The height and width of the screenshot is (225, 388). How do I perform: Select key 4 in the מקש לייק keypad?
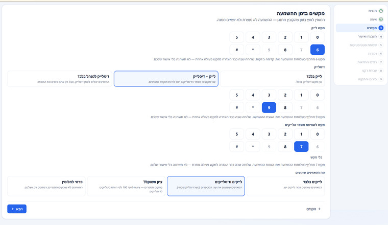(x=253, y=37)
